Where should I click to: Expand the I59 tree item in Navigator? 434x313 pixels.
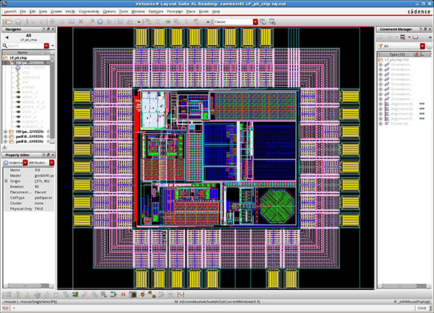tap(5, 132)
